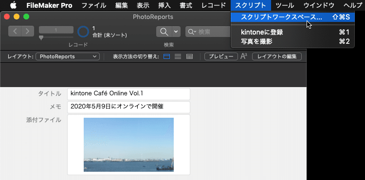The height and width of the screenshot is (180, 365).
Task: Run the 写真を撮影 script
Action: pyautogui.click(x=292, y=41)
